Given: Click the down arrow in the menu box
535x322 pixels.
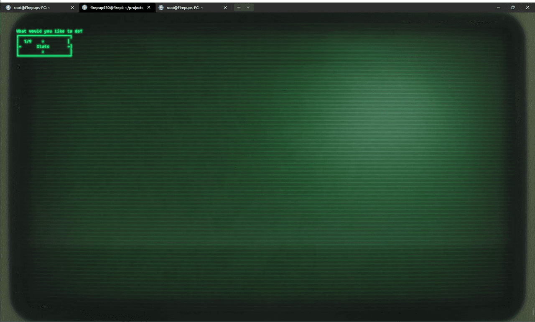Looking at the screenshot, I should tap(43, 52).
